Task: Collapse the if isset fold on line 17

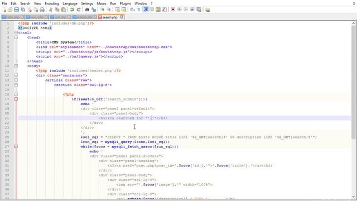Action: 16,99
